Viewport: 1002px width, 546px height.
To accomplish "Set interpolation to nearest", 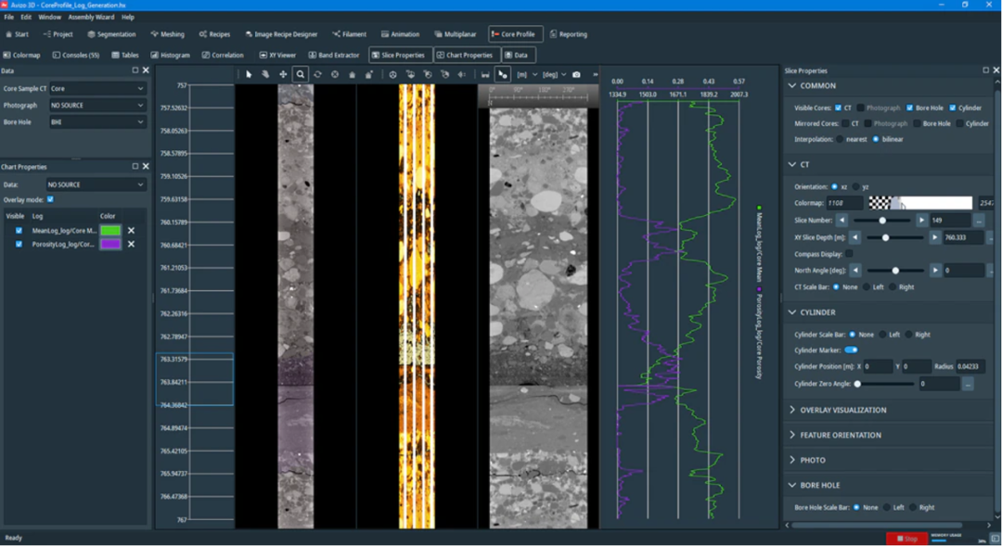I will [x=841, y=139].
